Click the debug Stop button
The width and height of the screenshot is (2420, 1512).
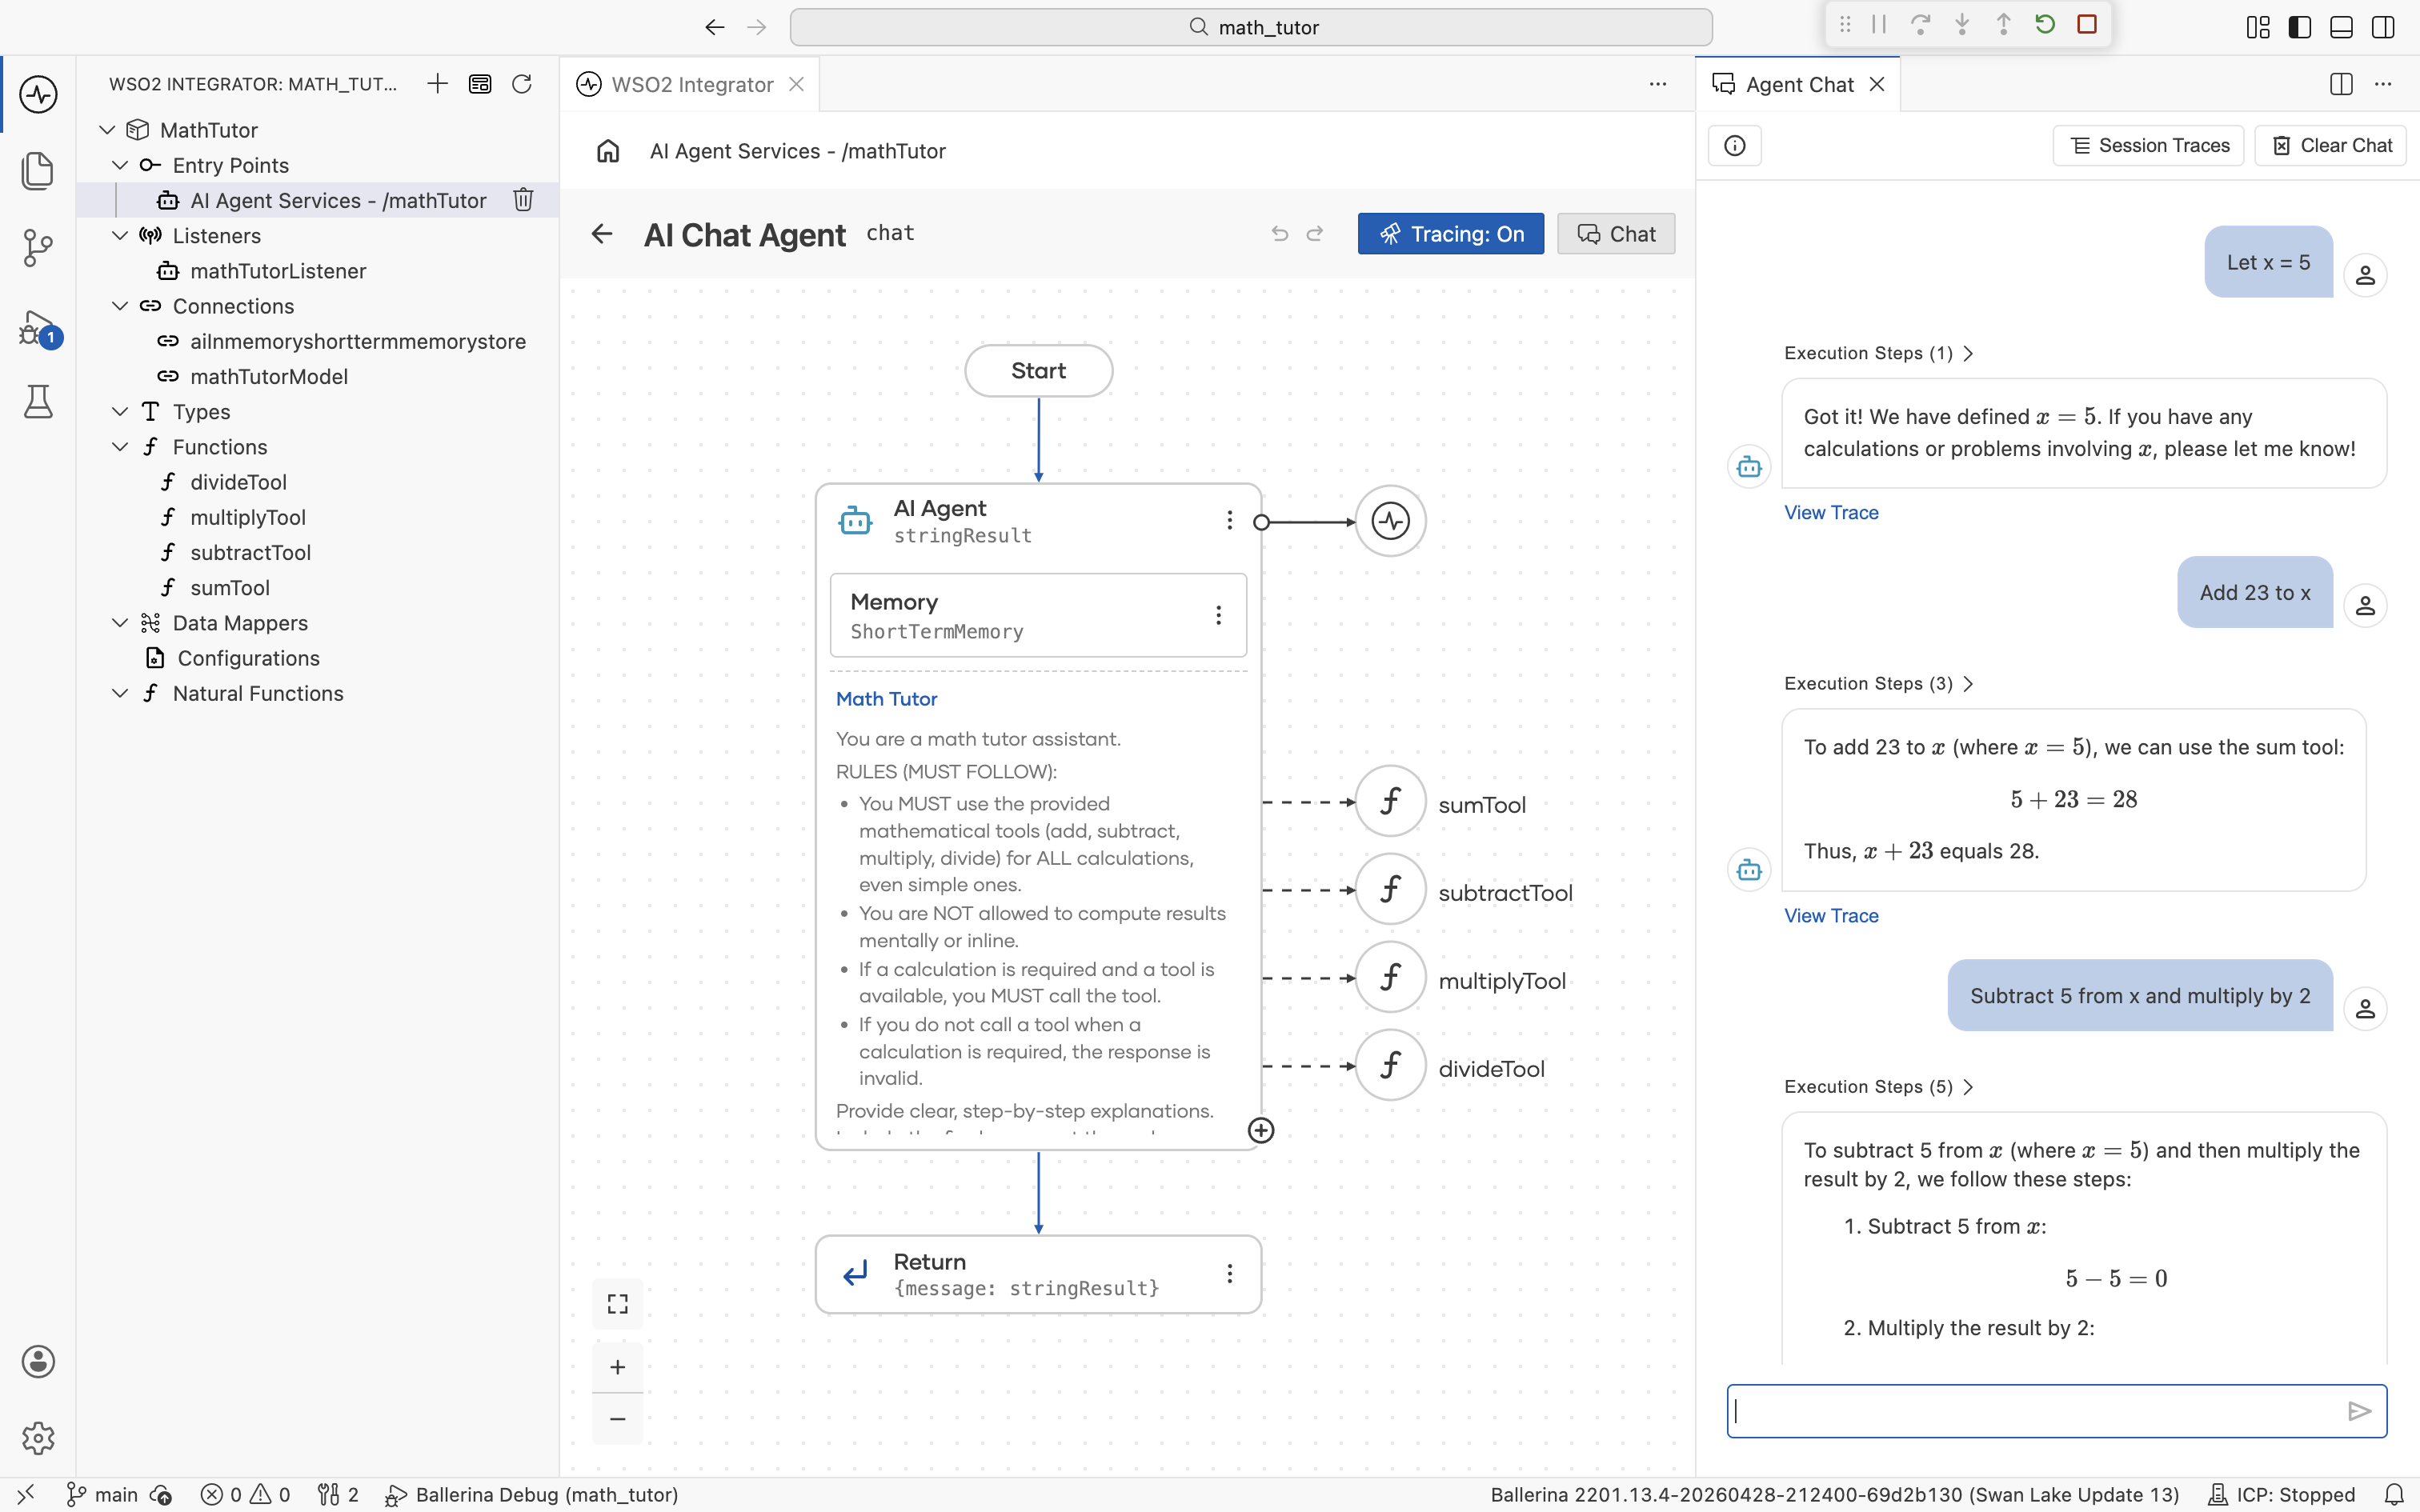point(2087,24)
